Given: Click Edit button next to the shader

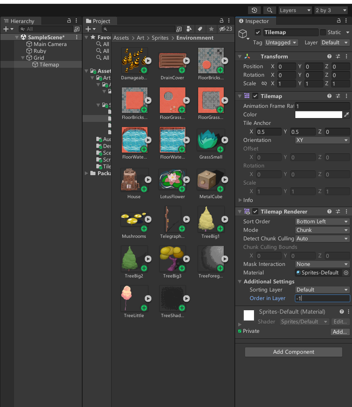Looking at the screenshot, I should (340, 321).
